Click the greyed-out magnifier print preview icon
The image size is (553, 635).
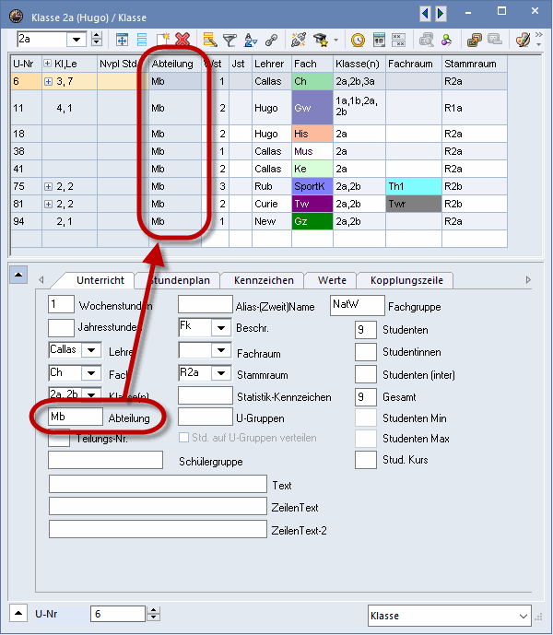pos(426,40)
